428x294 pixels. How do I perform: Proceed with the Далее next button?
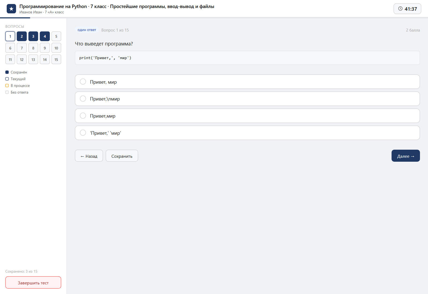click(406, 156)
